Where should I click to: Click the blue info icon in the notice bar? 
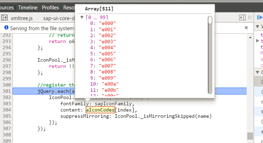(x=6, y=27)
